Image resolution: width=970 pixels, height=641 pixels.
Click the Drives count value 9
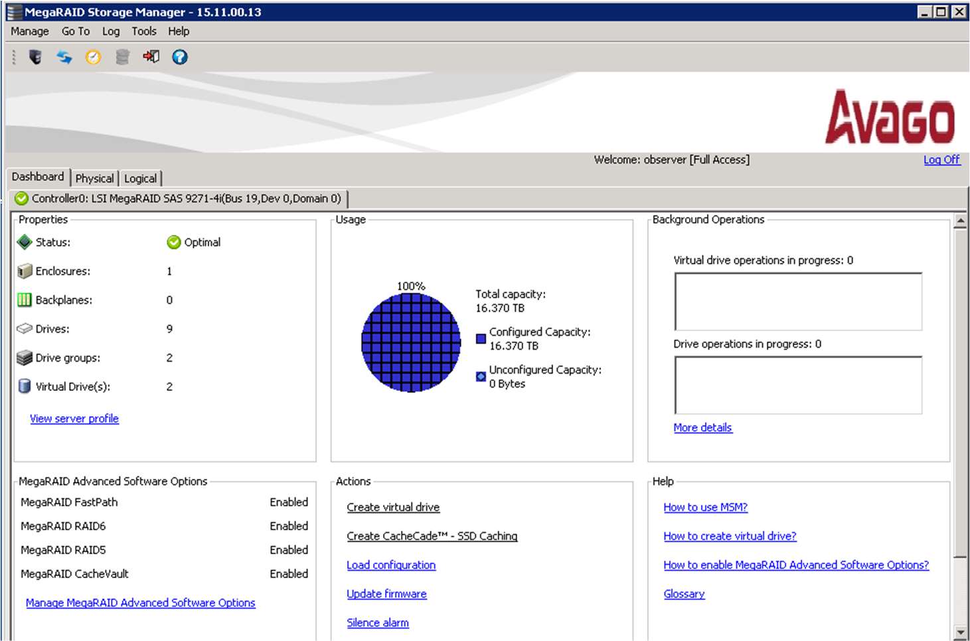pyautogui.click(x=169, y=328)
